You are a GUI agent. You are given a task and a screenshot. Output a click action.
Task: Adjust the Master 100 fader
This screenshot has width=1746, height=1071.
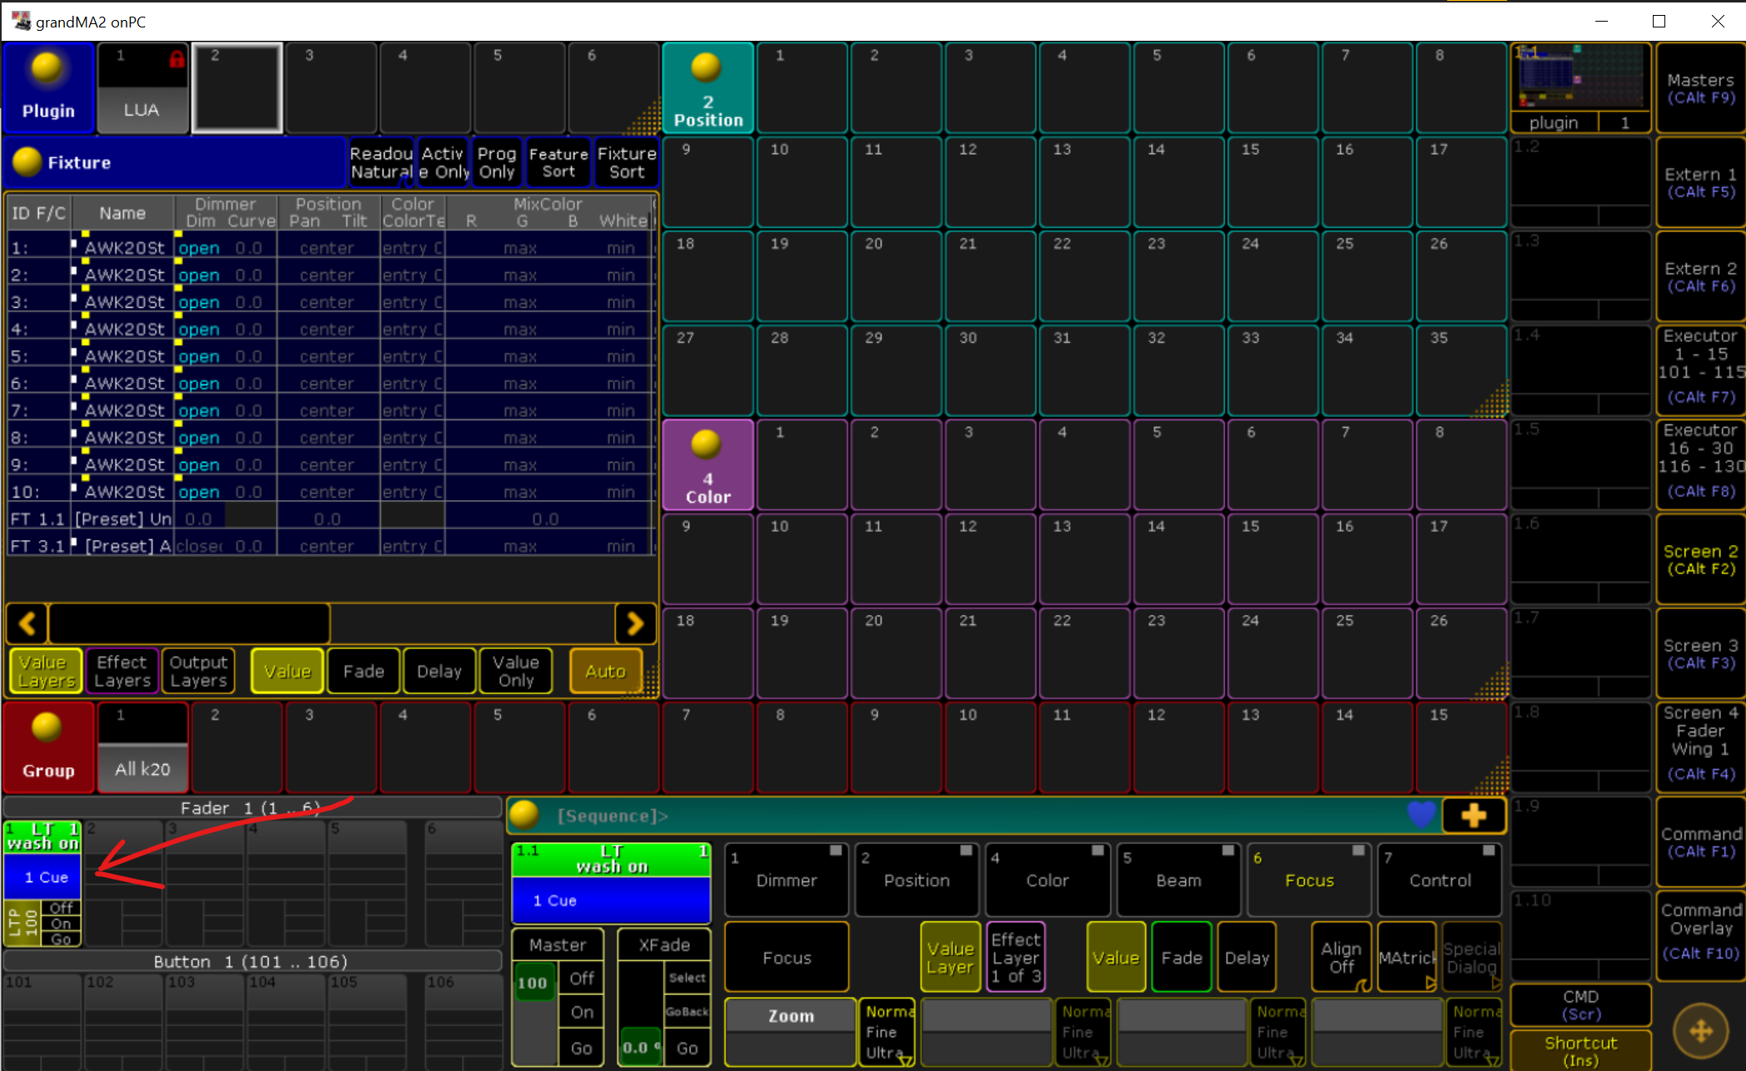(533, 1013)
